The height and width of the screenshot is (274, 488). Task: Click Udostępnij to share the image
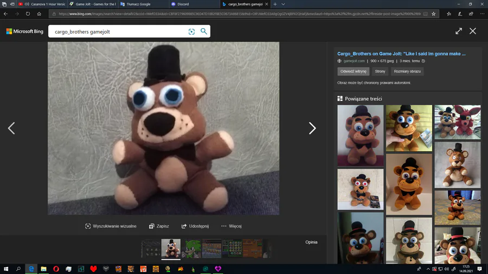point(195,226)
